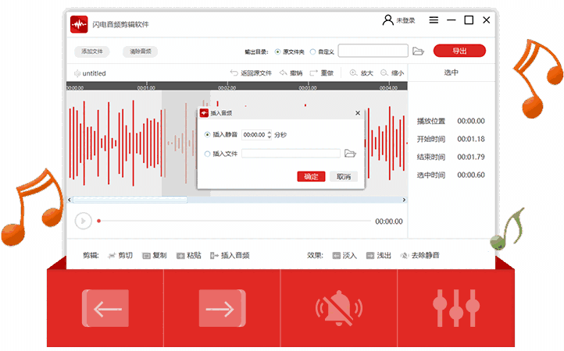The height and width of the screenshot is (351, 564).
Task: Click the 选中 panel header
Action: point(451,73)
